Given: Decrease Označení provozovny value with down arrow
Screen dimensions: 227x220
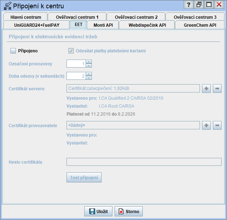Looking at the screenshot, I should click(x=89, y=66).
